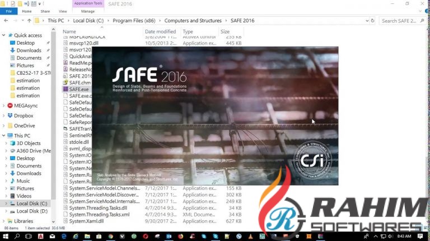This screenshot has width=430, height=241.
Task: Open Action Center notifications icon
Action: 420,237
